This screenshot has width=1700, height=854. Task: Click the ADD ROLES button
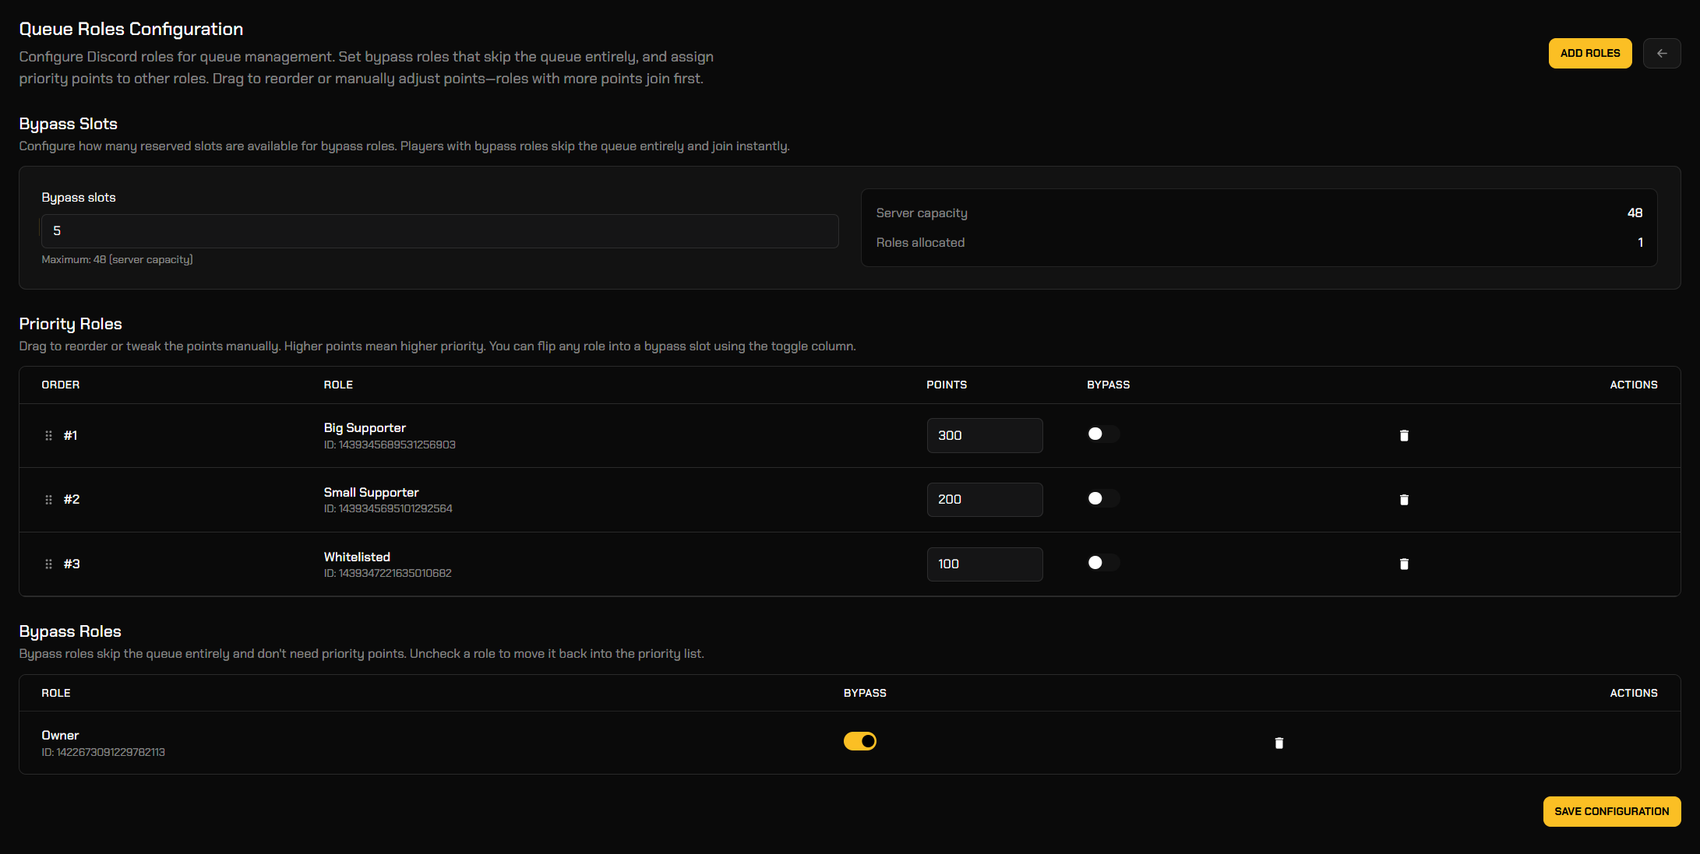click(x=1590, y=53)
